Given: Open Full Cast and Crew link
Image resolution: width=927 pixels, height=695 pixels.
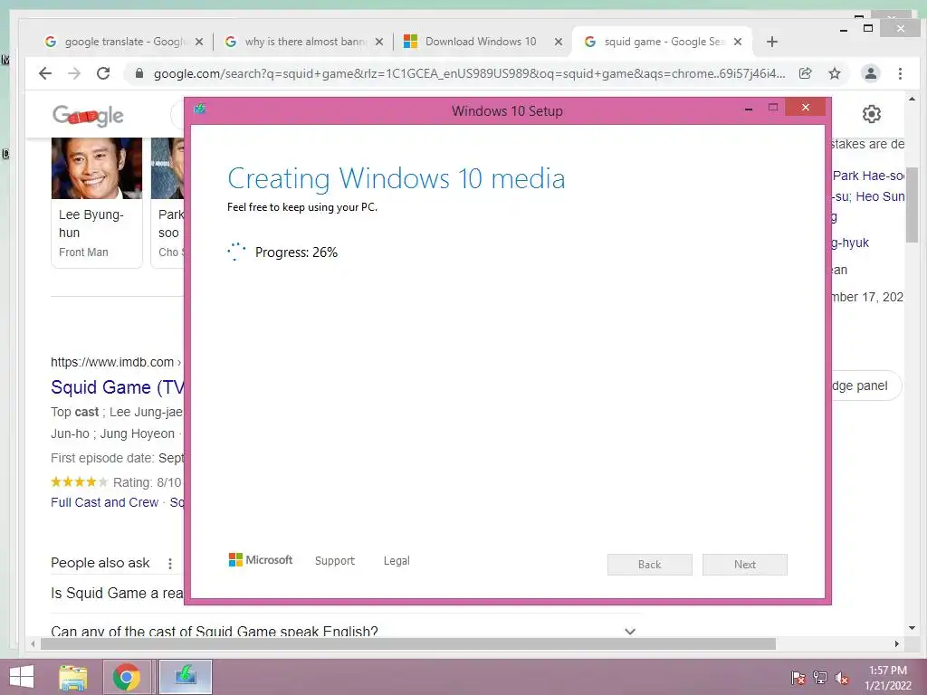Looking at the screenshot, I should 105,502.
